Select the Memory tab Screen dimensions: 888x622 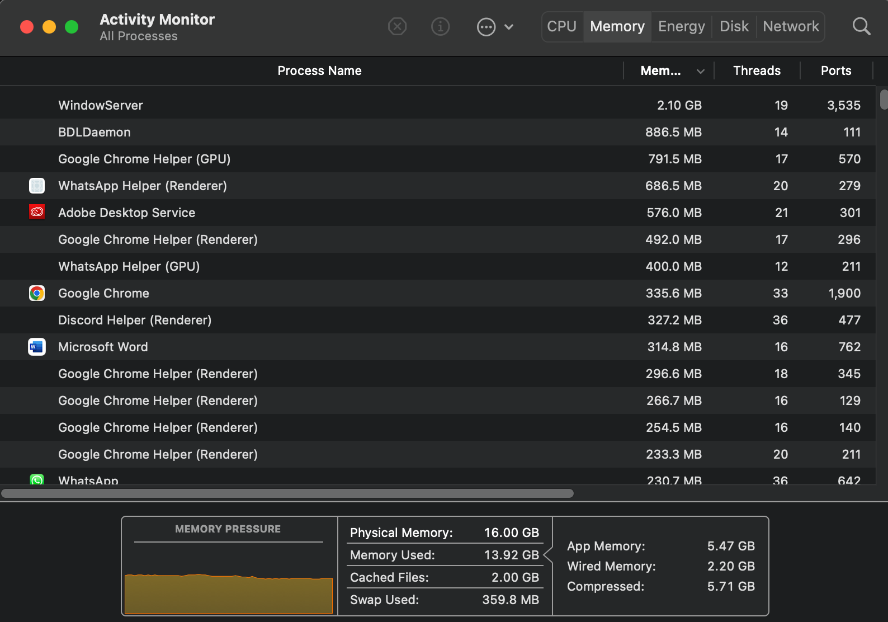[x=617, y=26]
